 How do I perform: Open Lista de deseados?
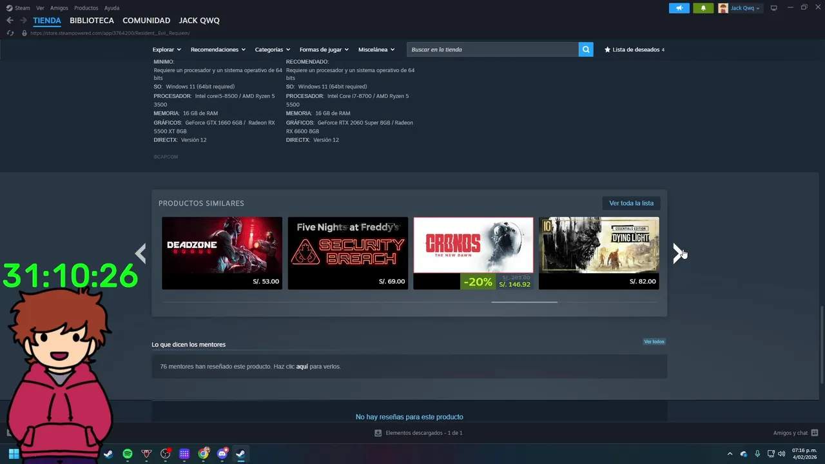coord(634,50)
